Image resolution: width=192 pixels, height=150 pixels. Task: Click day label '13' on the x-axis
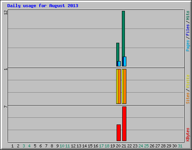tap(79, 146)
